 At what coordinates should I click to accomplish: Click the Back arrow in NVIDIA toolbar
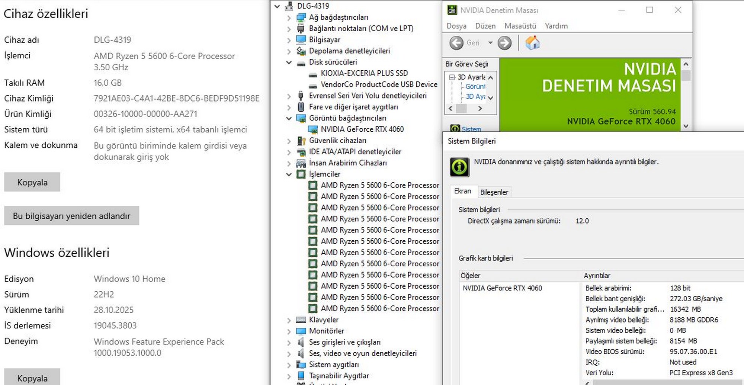pos(456,43)
